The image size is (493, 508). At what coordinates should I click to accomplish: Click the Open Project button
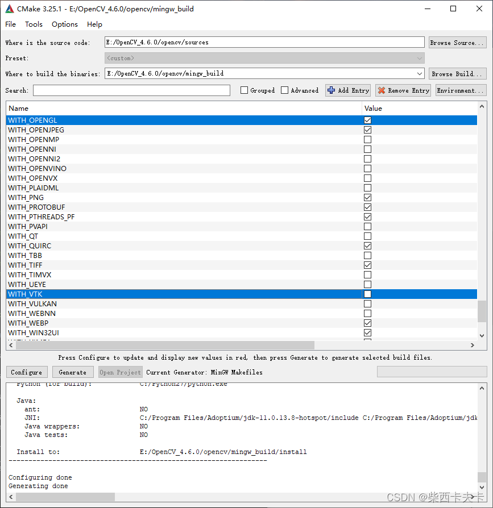120,372
